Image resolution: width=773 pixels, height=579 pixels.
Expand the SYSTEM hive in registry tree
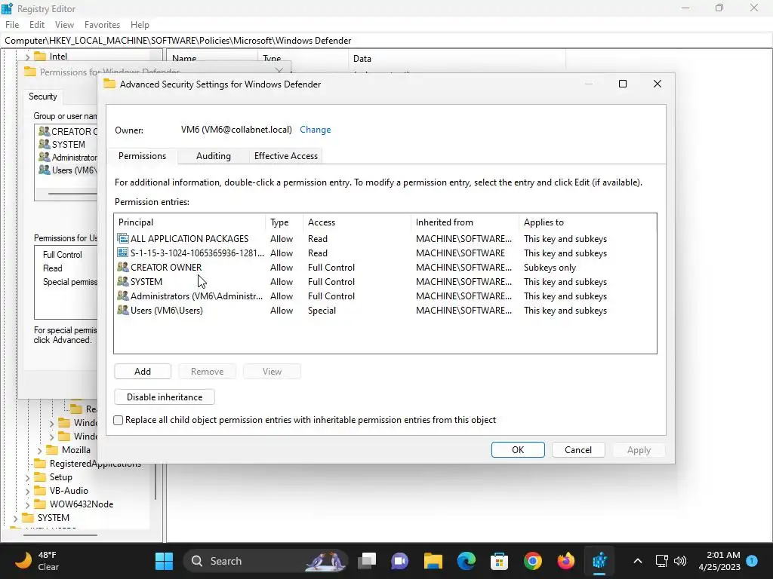pos(15,518)
